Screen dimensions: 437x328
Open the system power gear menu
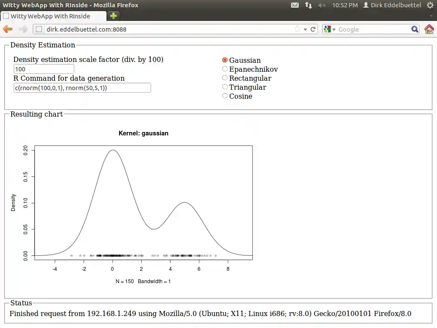[x=430, y=5]
